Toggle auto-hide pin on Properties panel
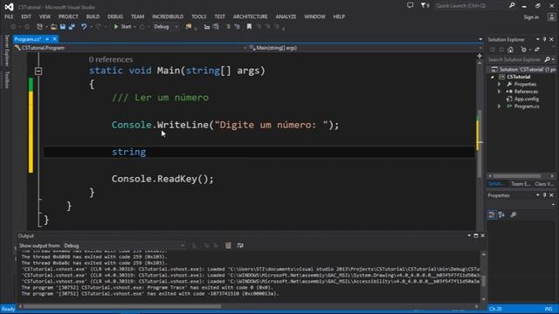The image size is (559, 314). (x=545, y=195)
